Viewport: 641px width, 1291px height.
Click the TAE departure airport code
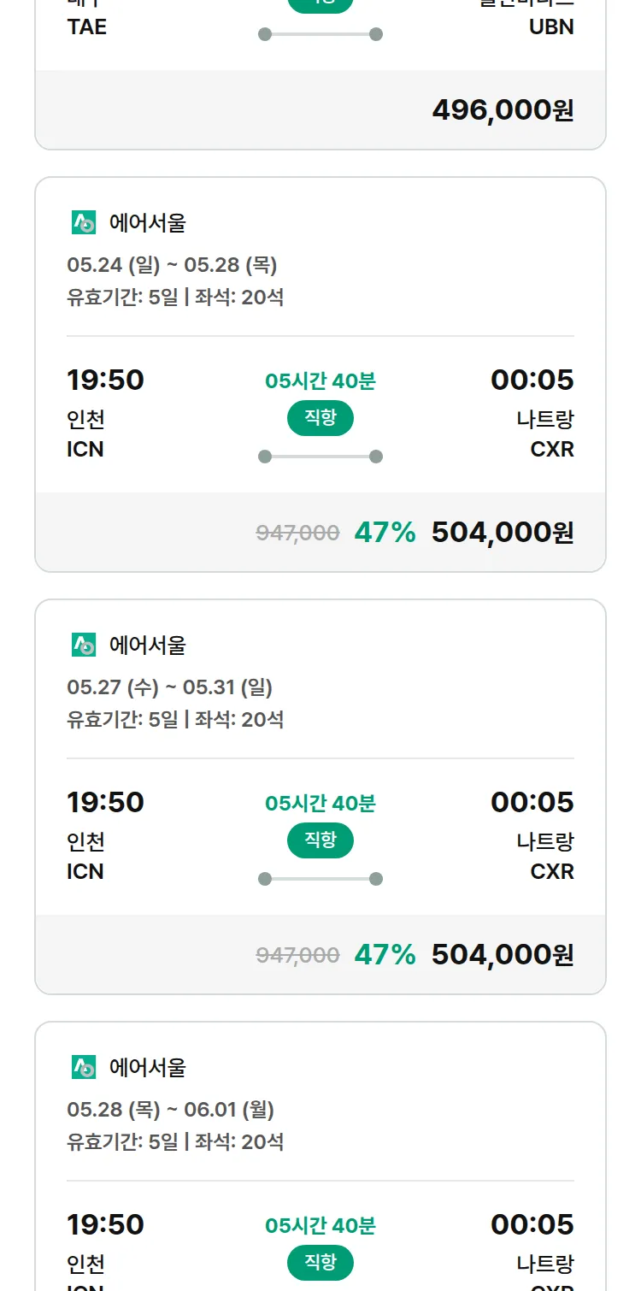pos(87,27)
